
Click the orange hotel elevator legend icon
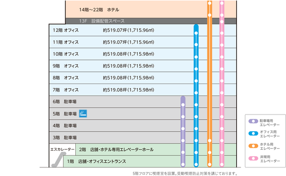tap(253, 146)
